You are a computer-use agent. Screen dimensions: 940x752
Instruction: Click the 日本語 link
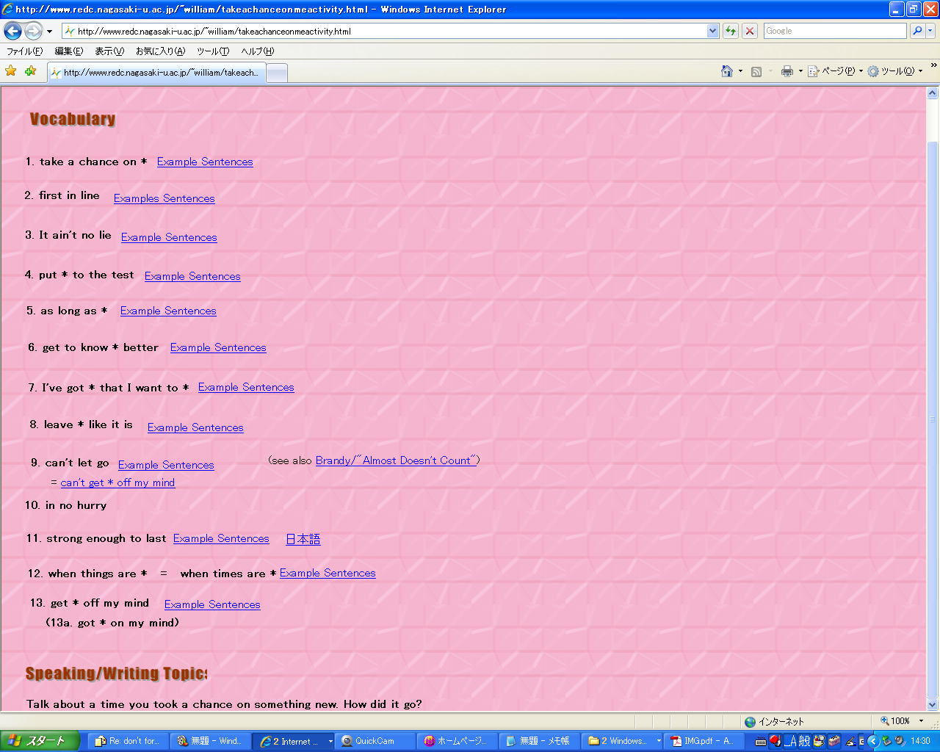click(303, 539)
